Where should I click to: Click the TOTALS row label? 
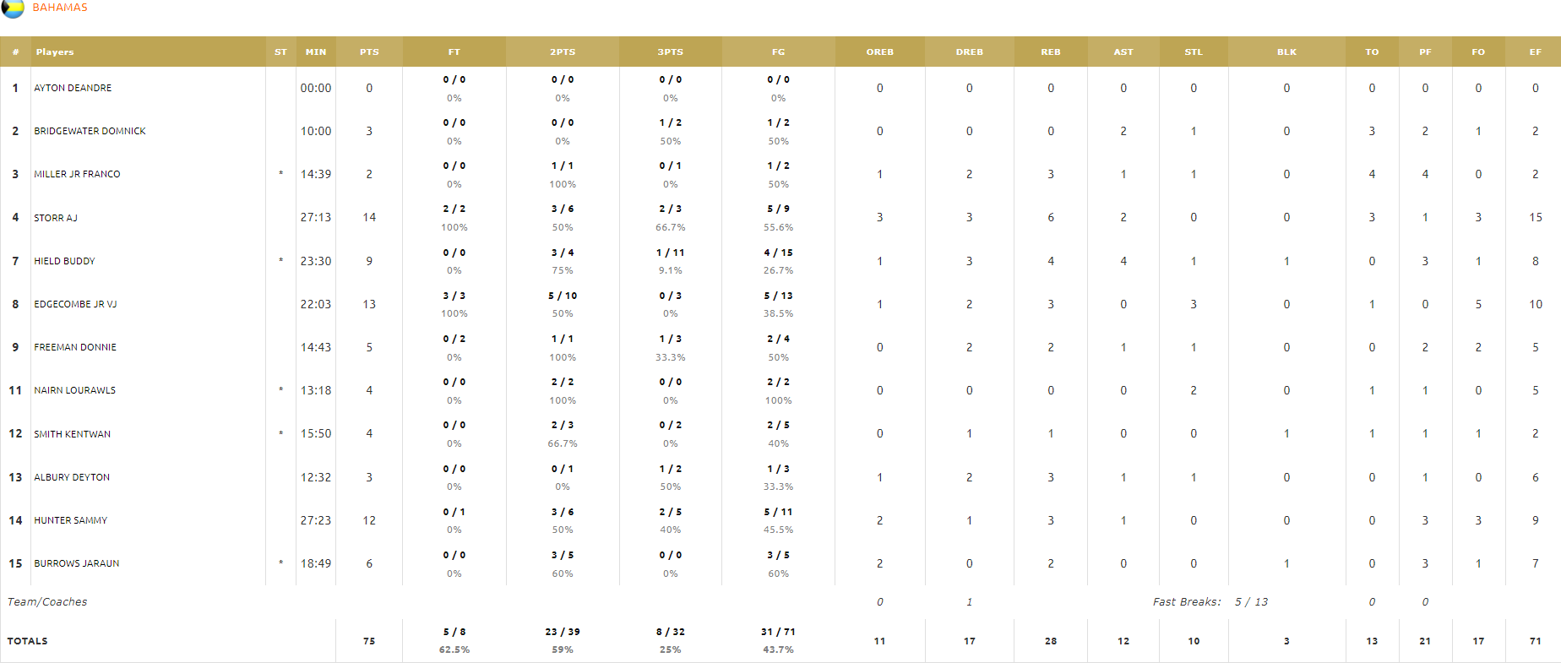28,641
